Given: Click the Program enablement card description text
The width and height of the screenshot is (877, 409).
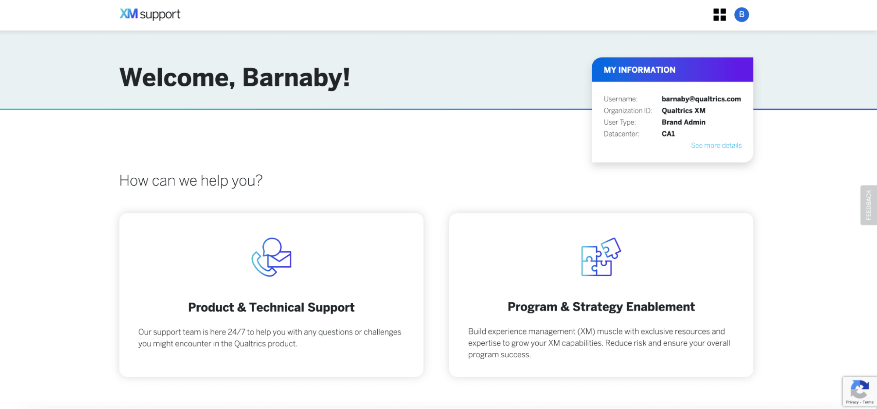Looking at the screenshot, I should tap(599, 343).
